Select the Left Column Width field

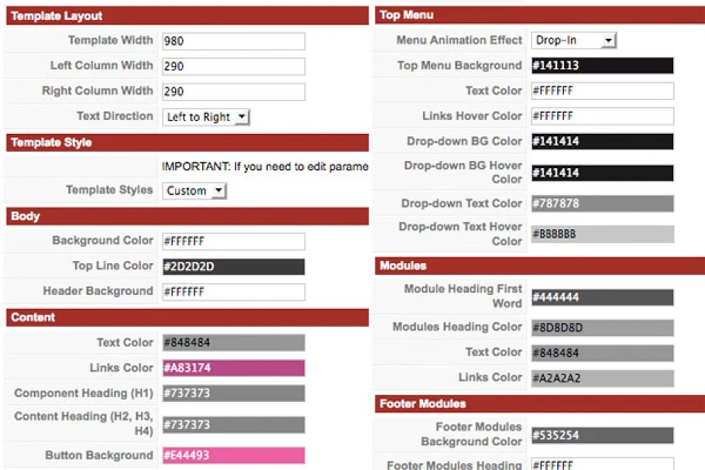pyautogui.click(x=233, y=67)
